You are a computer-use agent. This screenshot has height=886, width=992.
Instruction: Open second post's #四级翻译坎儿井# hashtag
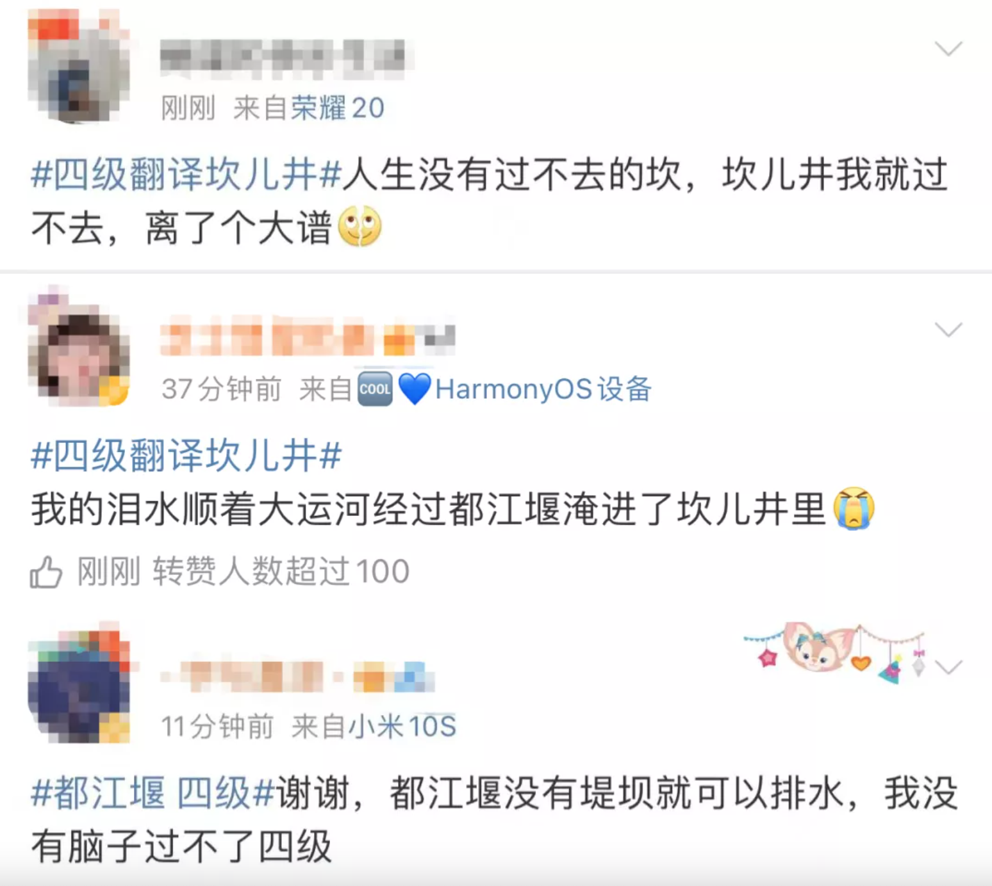(x=186, y=456)
